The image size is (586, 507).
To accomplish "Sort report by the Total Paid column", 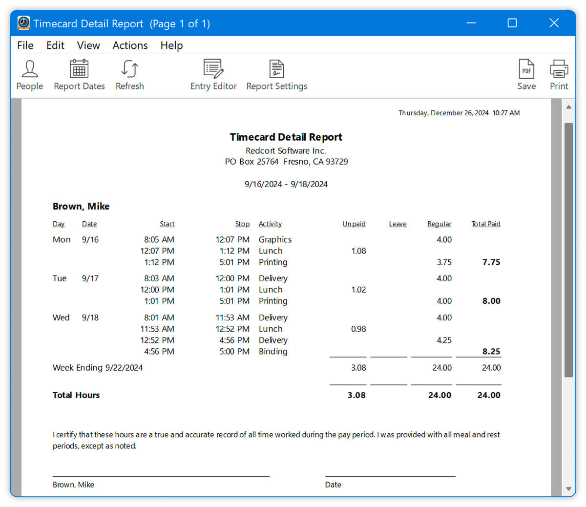I will pos(486,224).
